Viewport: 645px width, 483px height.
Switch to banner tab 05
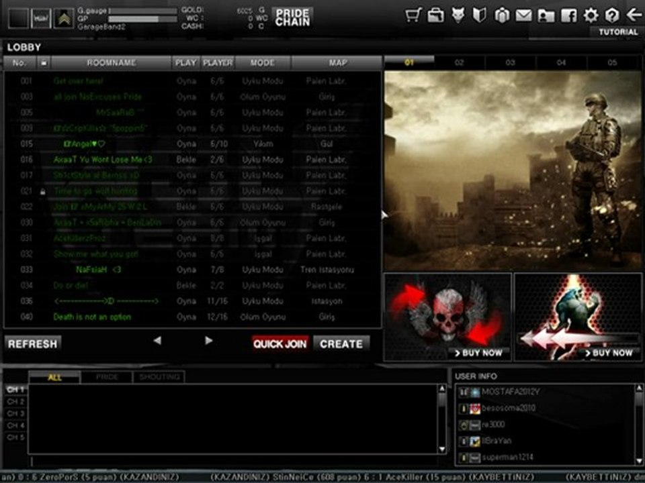613,62
